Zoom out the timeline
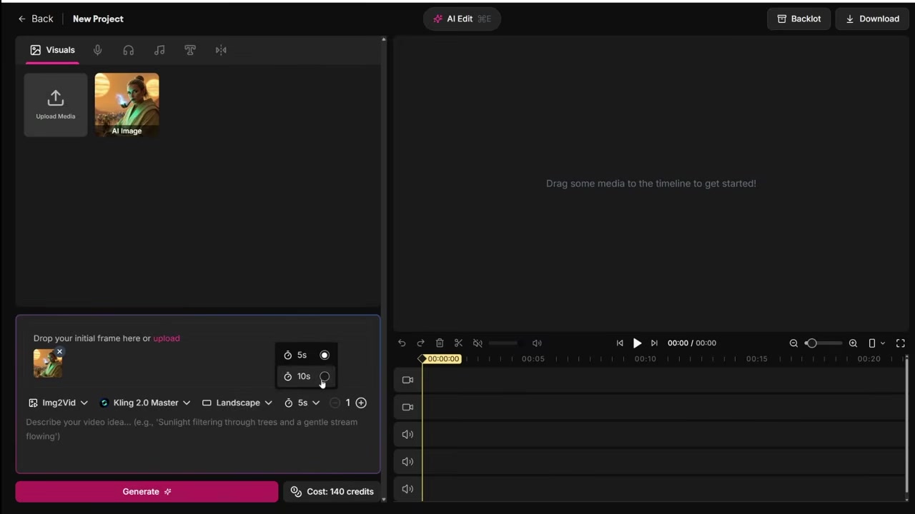The width and height of the screenshot is (915, 514). point(793,343)
